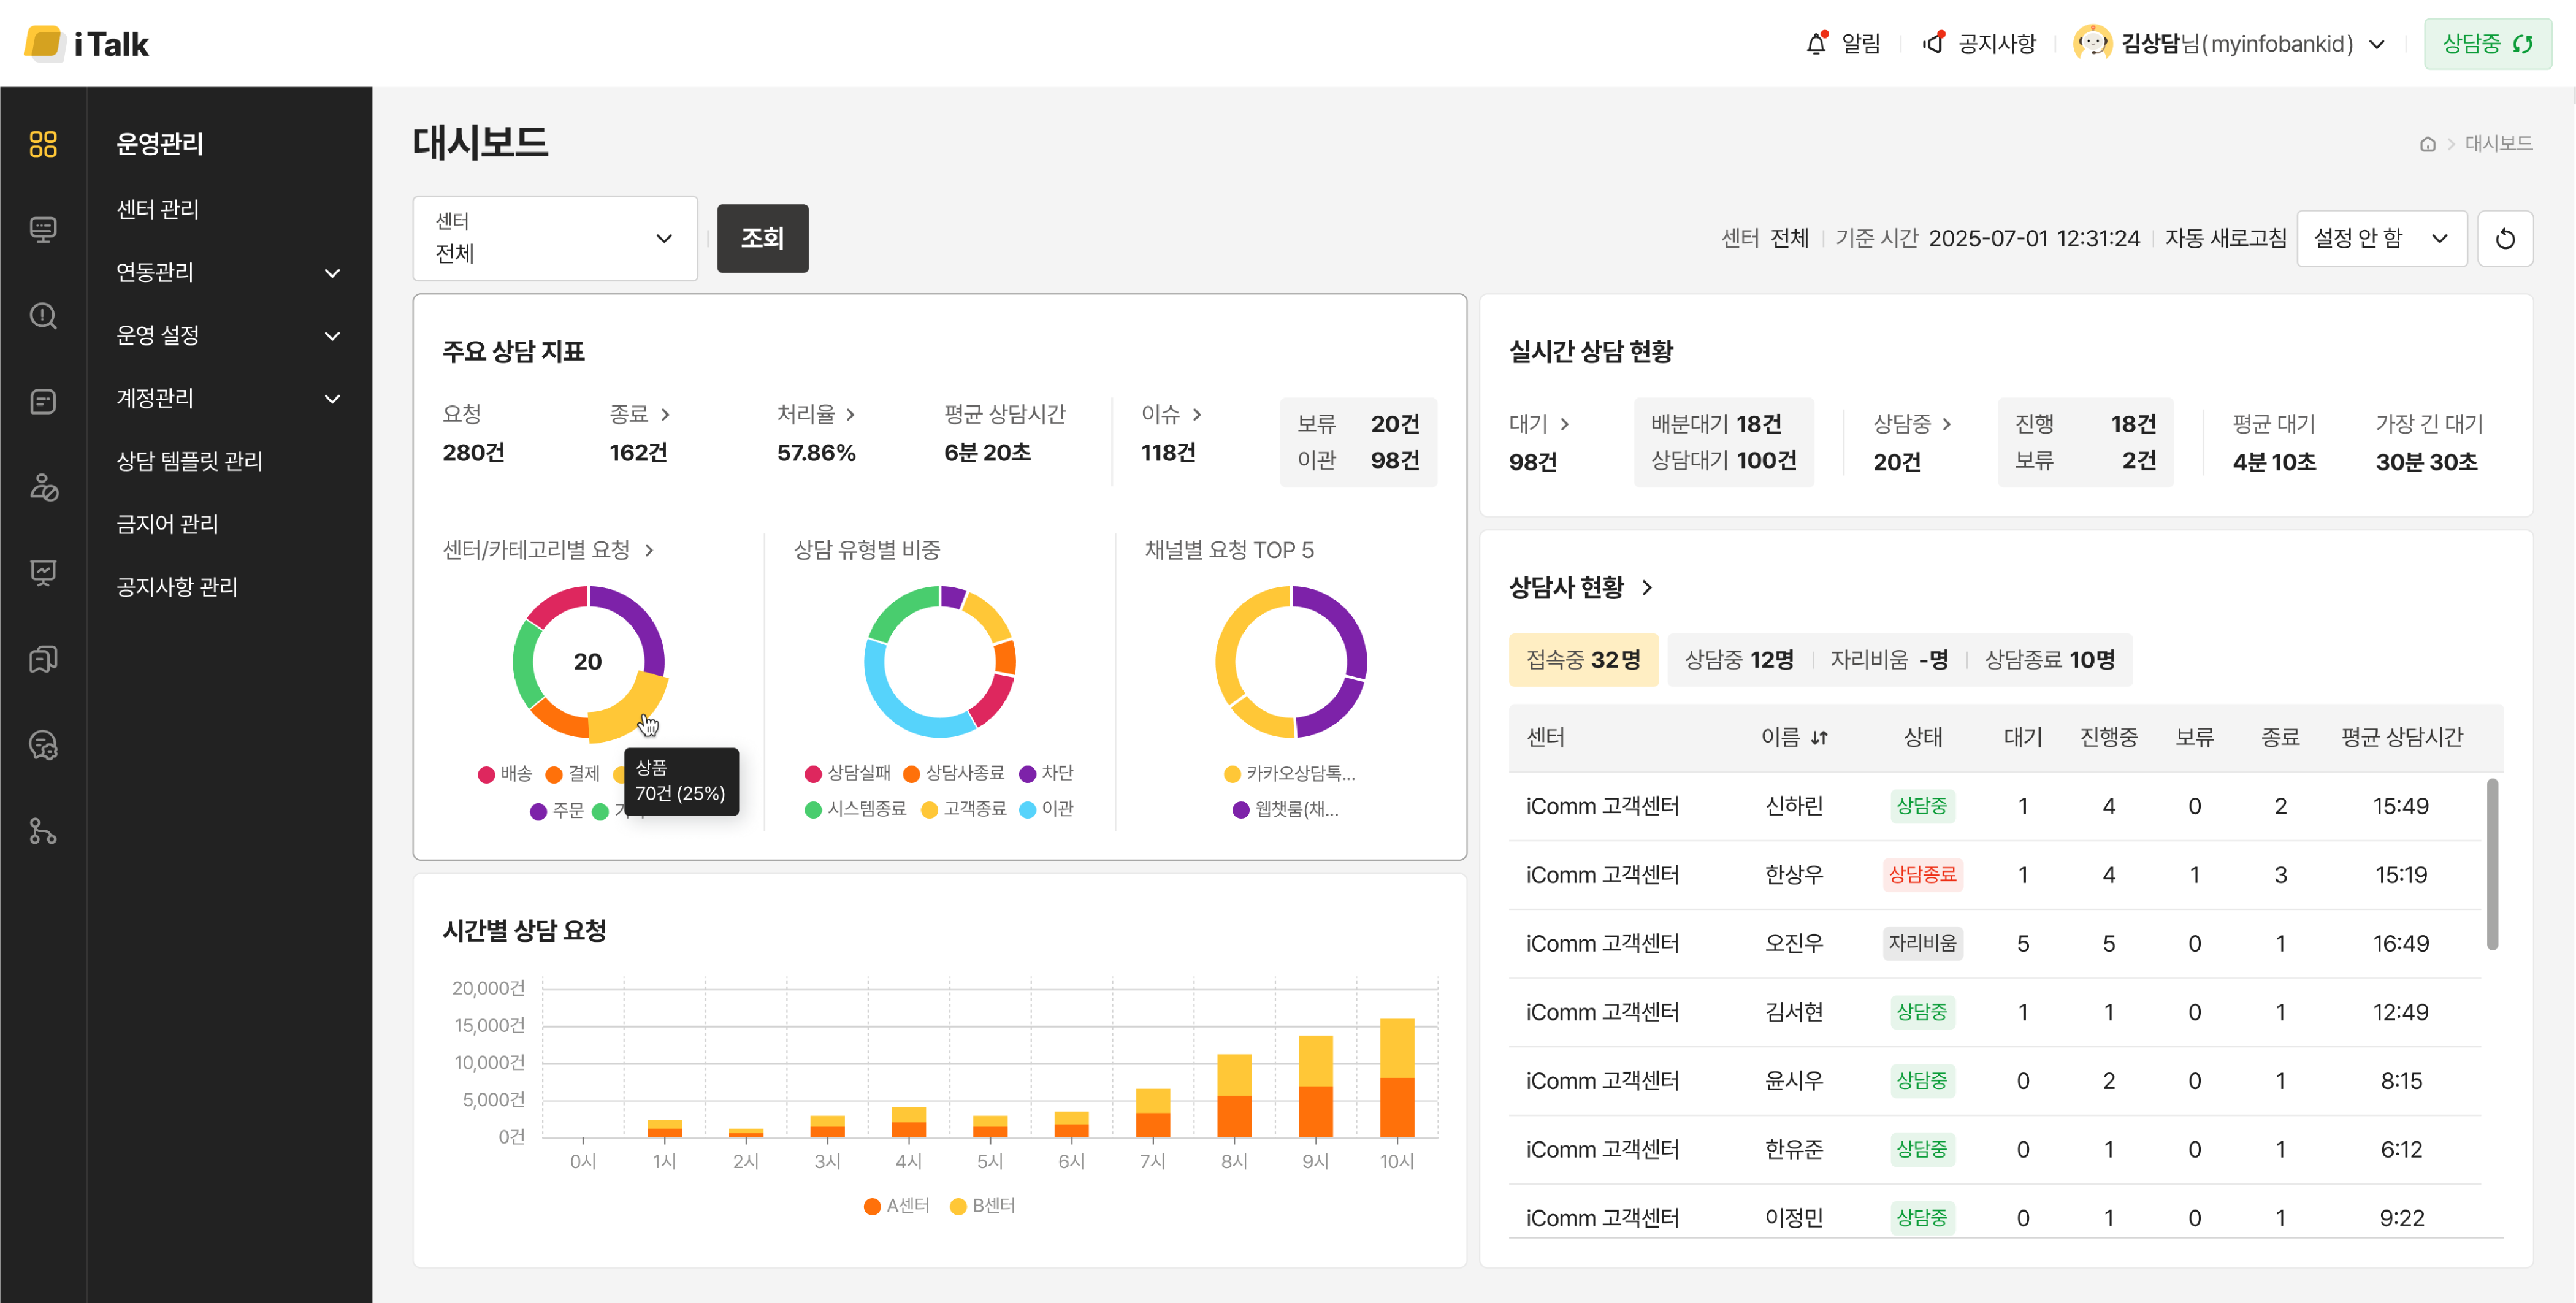The height and width of the screenshot is (1303, 2576).
Task: Select 접속중 32명 tab
Action: pos(1583,660)
